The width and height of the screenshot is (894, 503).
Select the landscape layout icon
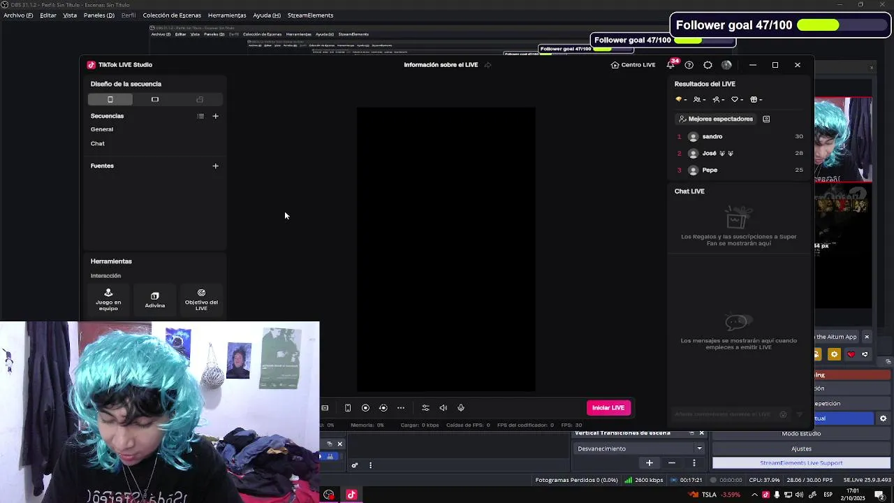155,99
